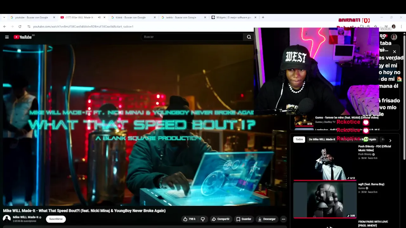Image resolution: width=406 pixels, height=228 pixels.
Task: Select the 'De Mike WiLL Made-It' chip
Action: [x=322, y=139]
